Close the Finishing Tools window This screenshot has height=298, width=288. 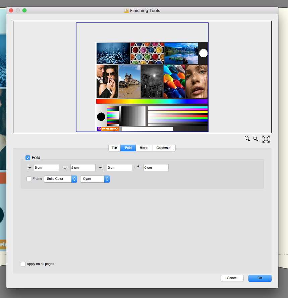[x=11, y=10]
